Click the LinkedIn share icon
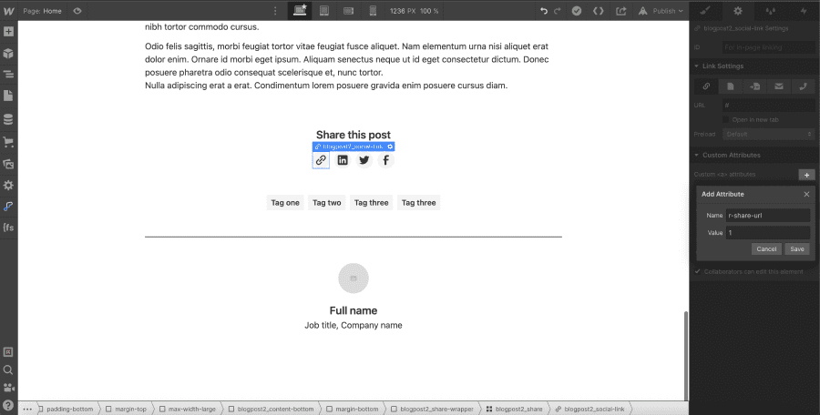 (x=343, y=160)
